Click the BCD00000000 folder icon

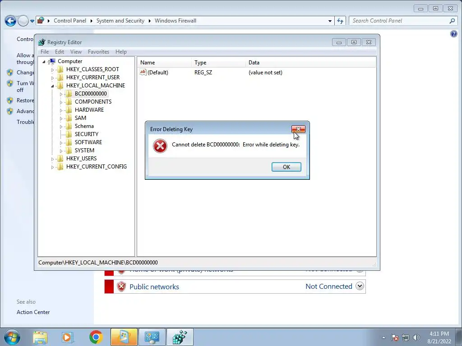[x=69, y=94]
